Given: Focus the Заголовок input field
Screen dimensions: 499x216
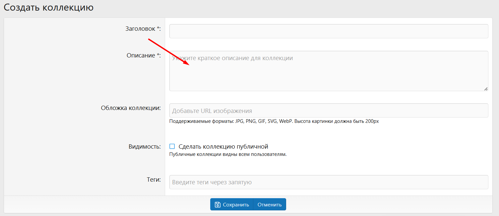Looking at the screenshot, I should tap(328, 31).
